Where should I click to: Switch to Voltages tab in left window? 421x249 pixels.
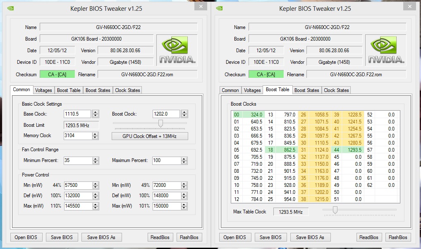click(x=43, y=90)
